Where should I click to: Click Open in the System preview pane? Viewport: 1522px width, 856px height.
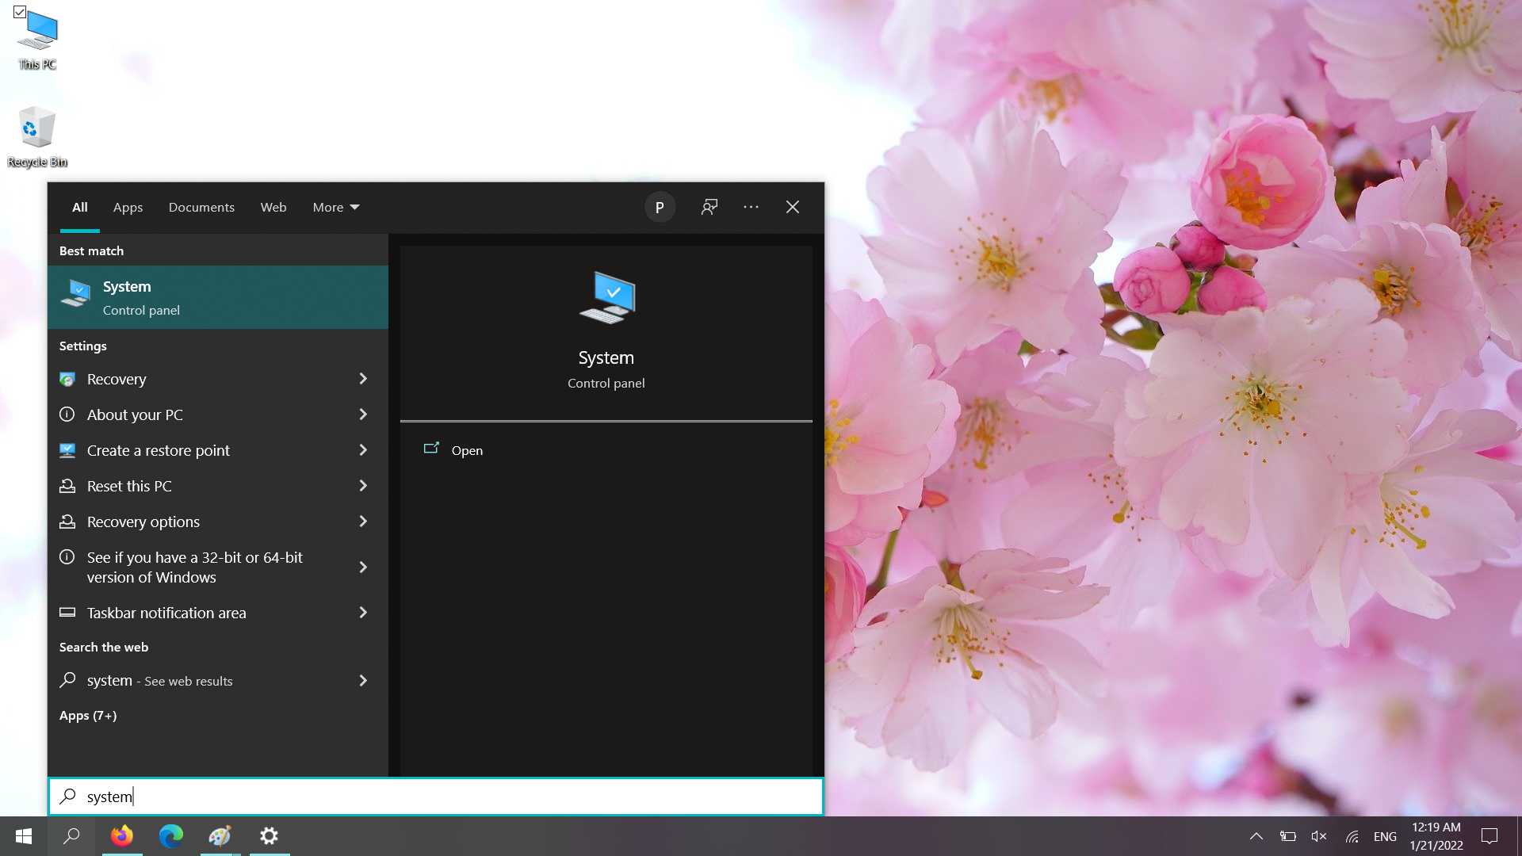point(466,450)
